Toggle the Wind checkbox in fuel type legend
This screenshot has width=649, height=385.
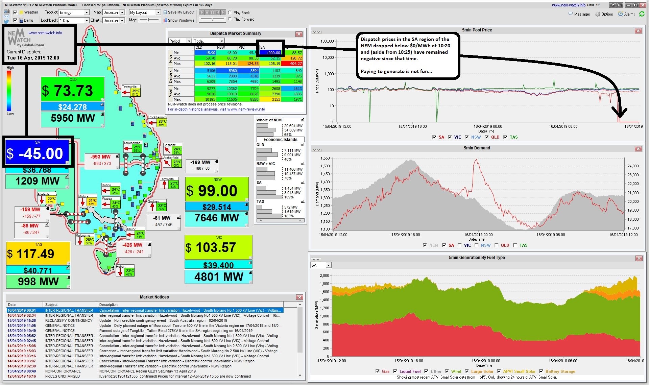[447, 371]
